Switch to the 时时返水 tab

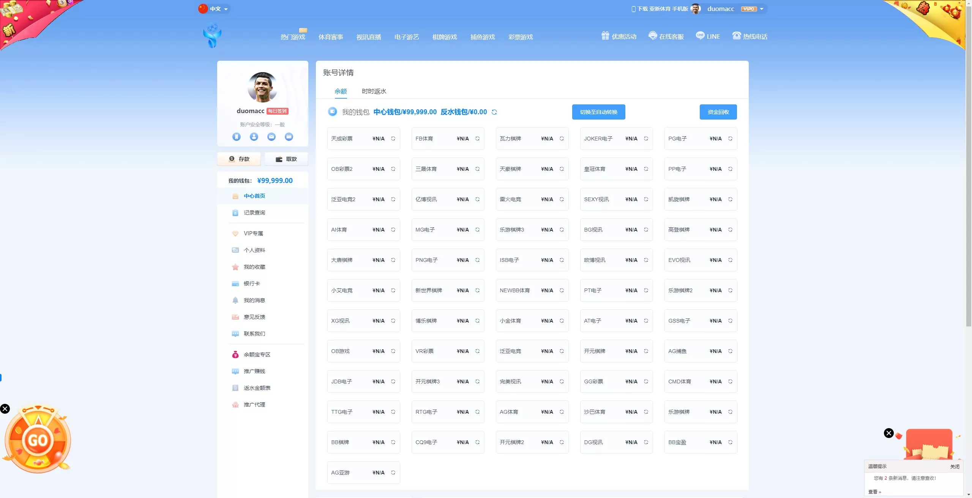pyautogui.click(x=374, y=91)
